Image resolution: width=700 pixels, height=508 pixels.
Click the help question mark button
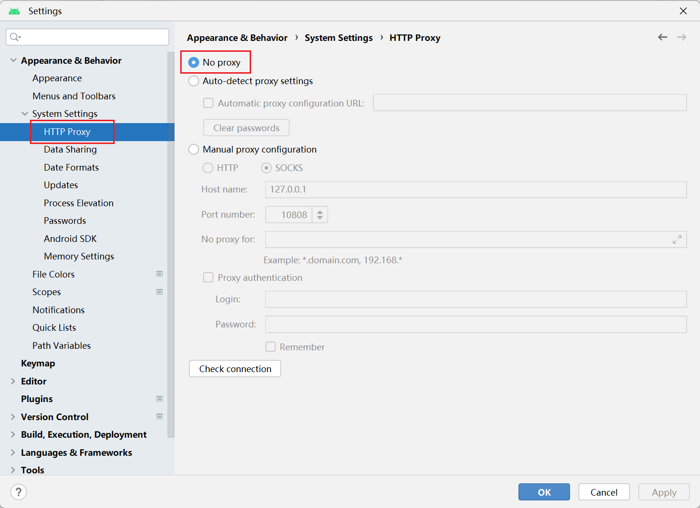(19, 492)
